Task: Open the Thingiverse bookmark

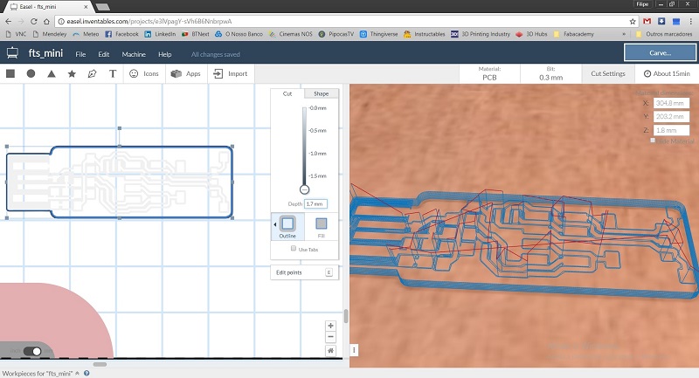Action: tap(378, 34)
